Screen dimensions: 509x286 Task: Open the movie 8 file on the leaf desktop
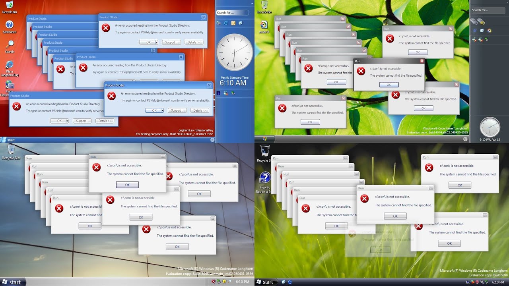tap(263, 26)
